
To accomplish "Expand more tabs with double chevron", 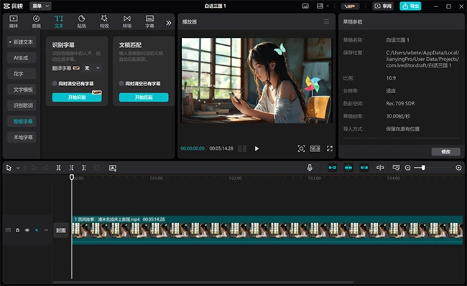I will pyautogui.click(x=169, y=23).
